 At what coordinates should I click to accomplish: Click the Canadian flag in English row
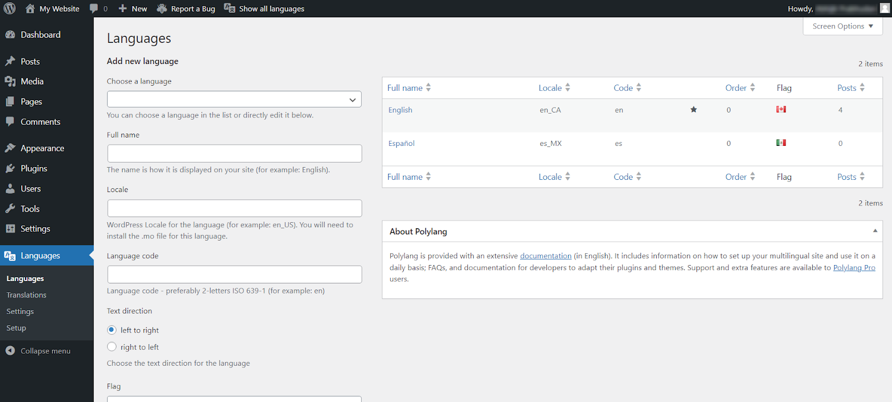[781, 109]
